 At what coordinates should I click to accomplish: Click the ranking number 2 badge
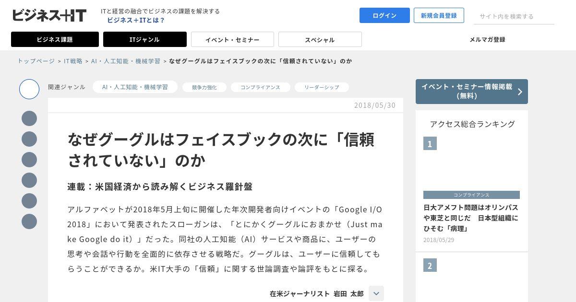click(x=430, y=265)
